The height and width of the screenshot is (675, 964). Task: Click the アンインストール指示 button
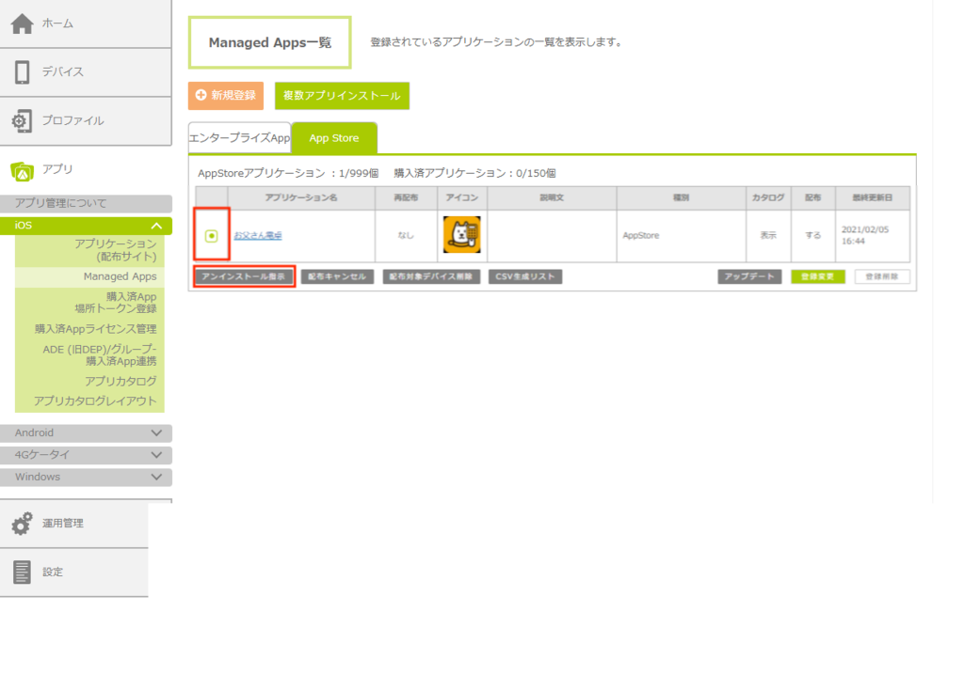244,277
